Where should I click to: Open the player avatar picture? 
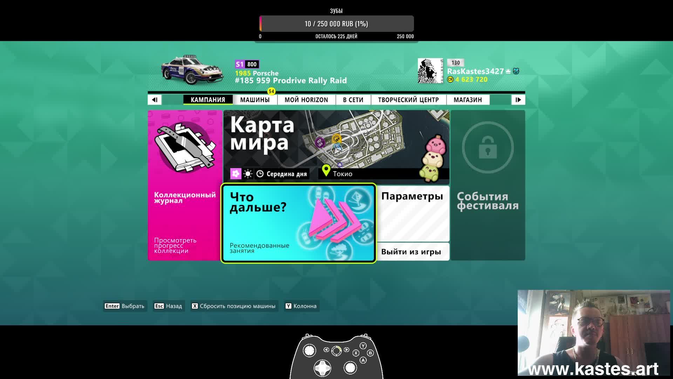430,71
